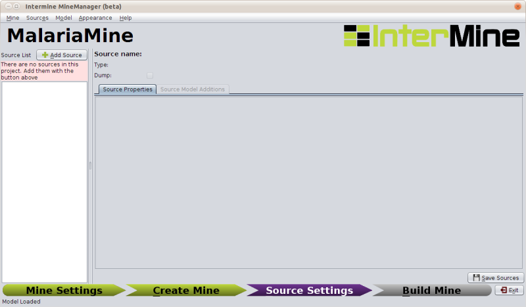Click the InterMine logo
This screenshot has height=307, width=526.
[x=431, y=36]
